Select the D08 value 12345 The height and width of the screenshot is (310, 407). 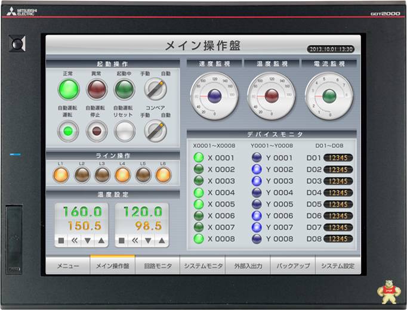[x=338, y=238]
